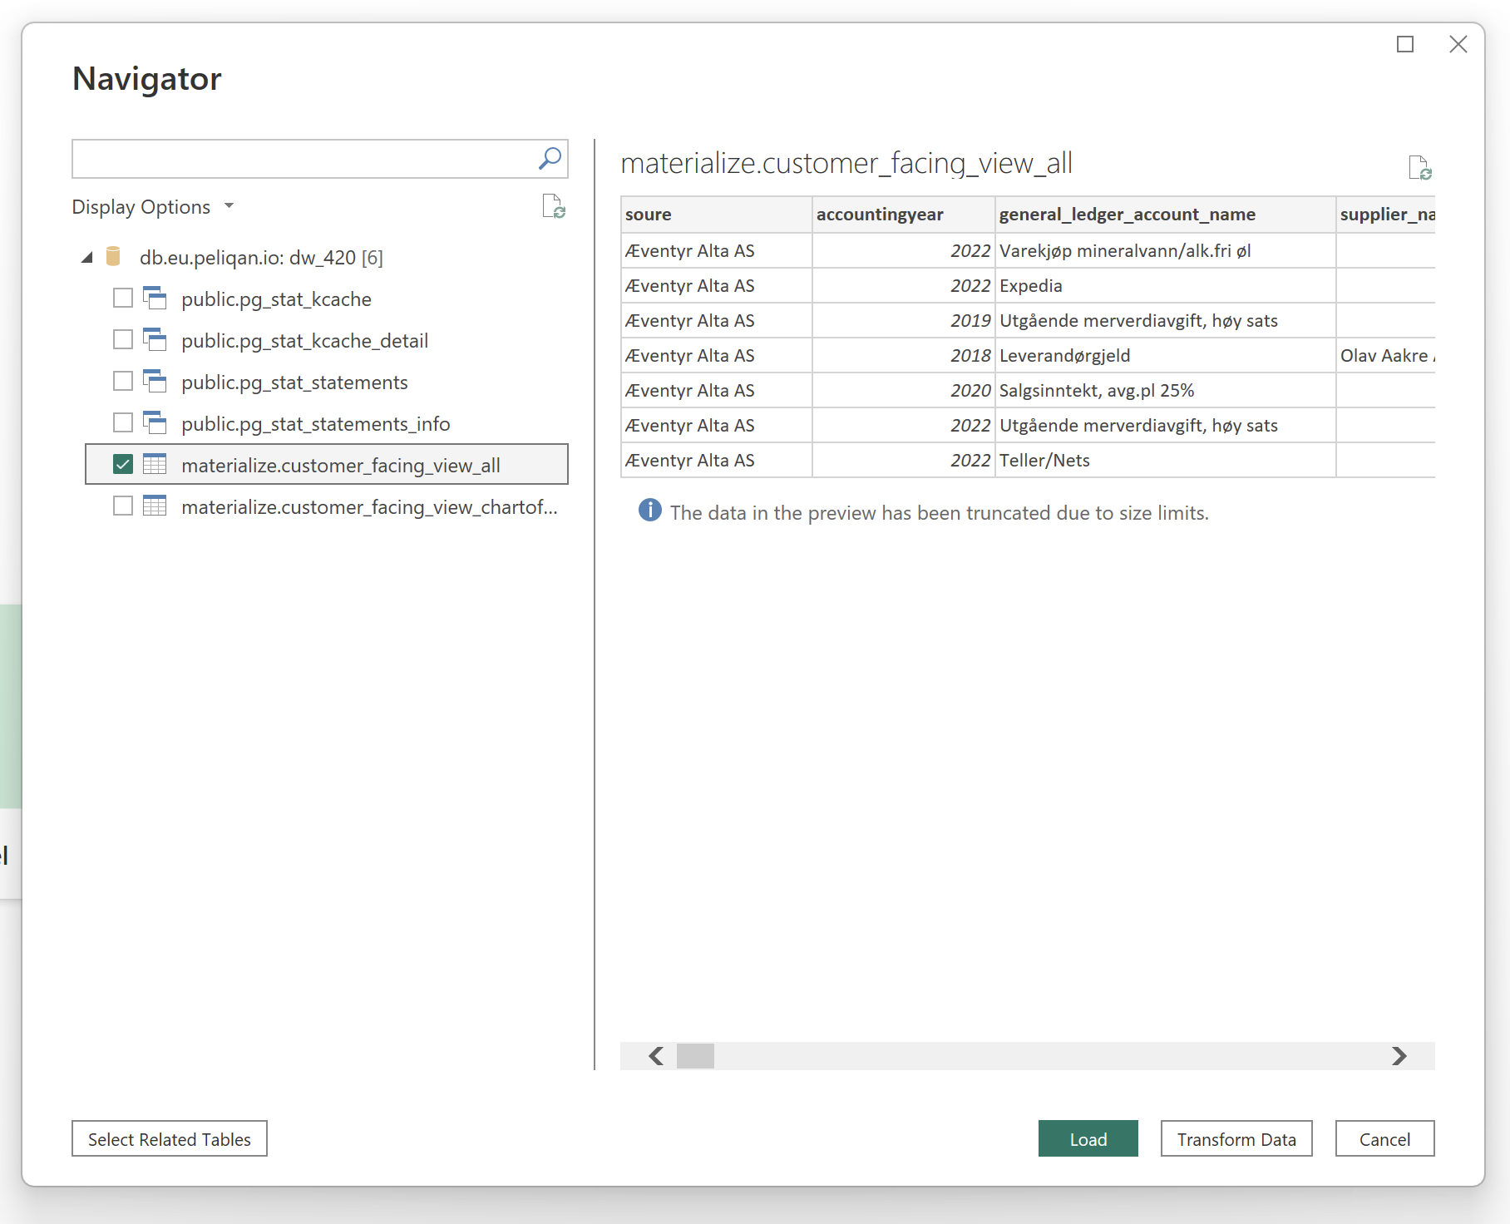This screenshot has width=1510, height=1224.
Task: Close the Navigator dialog
Action: [1458, 44]
